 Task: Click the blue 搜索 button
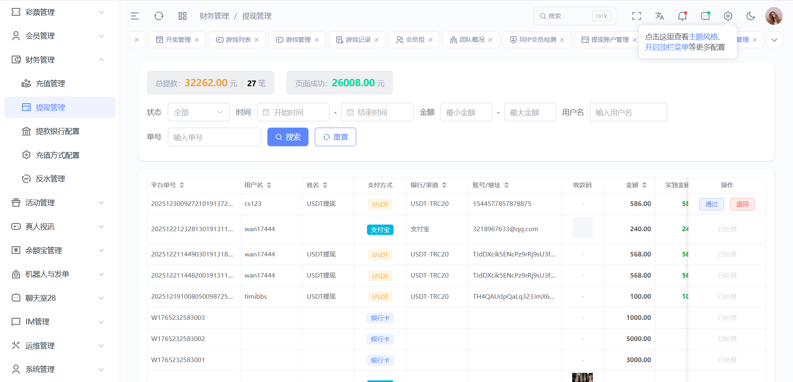click(288, 137)
